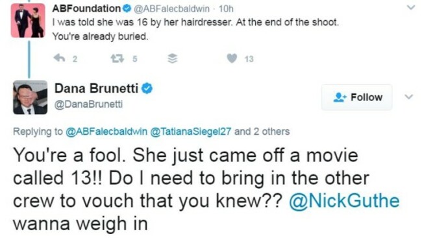Click ABFoundation's blue verified badge

click(127, 9)
